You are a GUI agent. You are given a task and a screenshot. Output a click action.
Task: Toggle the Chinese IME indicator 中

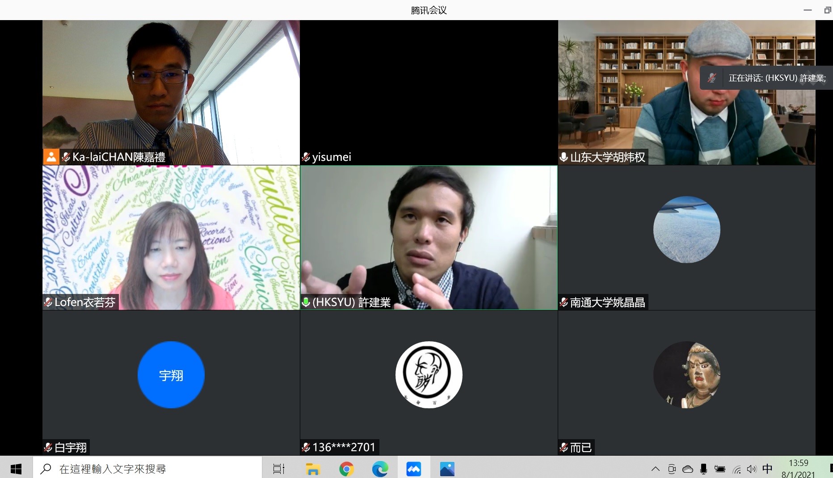pyautogui.click(x=767, y=469)
